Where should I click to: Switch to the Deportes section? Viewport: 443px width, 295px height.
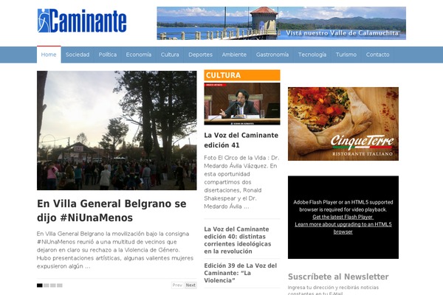(200, 55)
